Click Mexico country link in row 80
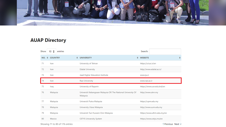The height and width of the screenshot is (127, 226). (53, 119)
